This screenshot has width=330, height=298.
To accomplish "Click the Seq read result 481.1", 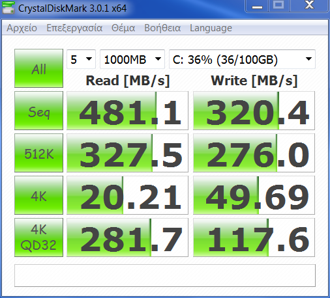I will (x=127, y=111).
